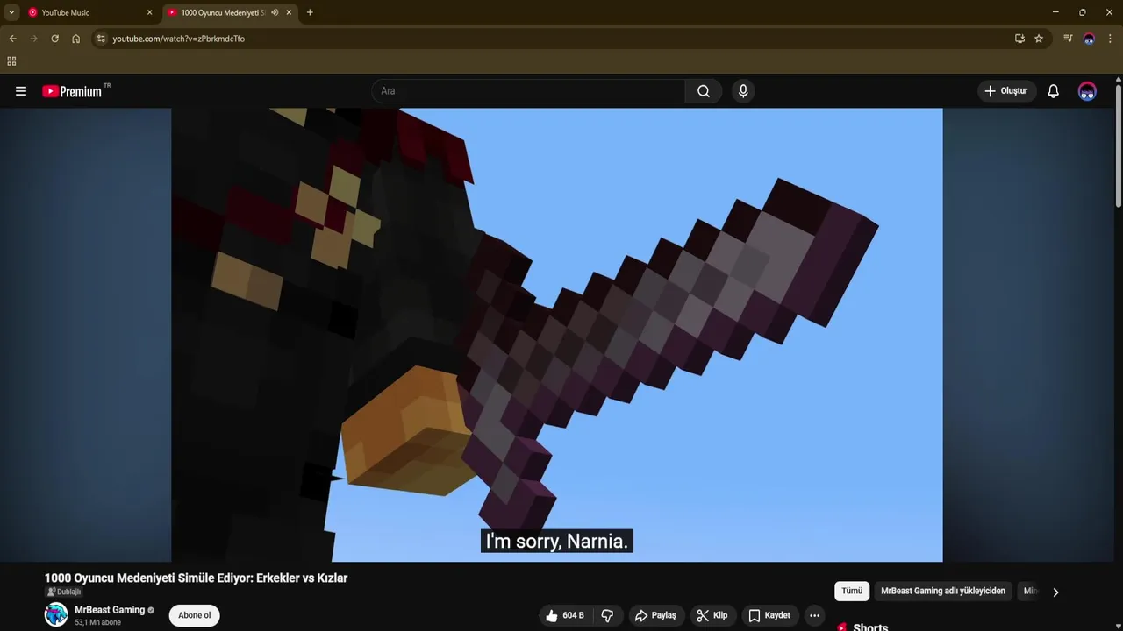Mute tab via the speaker icon

tap(275, 12)
